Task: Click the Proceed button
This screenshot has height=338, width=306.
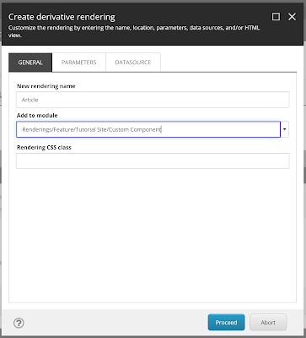Action: coord(226,322)
